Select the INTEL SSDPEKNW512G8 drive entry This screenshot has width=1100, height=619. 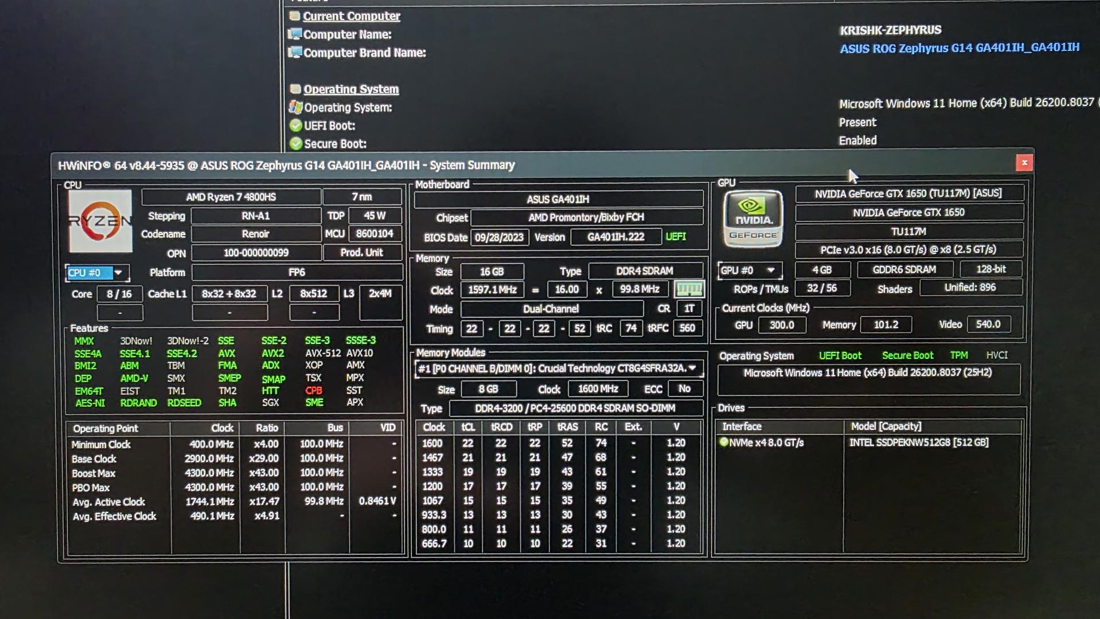click(x=918, y=442)
